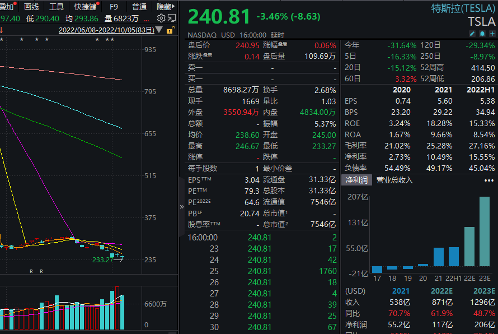
Task: Click the pop-out chart window icon
Action: tap(172, 18)
